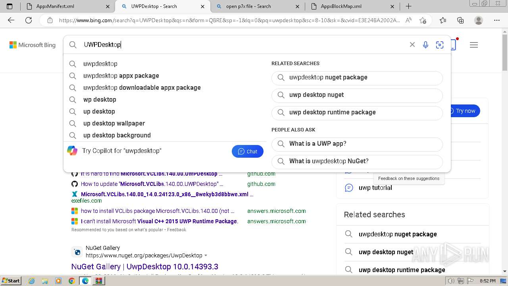Pick the up desktop suggestion
This screenshot has height=286, width=508.
coord(165,111)
